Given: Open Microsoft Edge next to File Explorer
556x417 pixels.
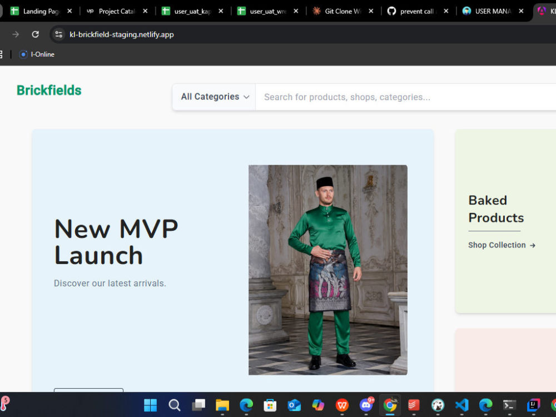Looking at the screenshot, I should [x=246, y=405].
